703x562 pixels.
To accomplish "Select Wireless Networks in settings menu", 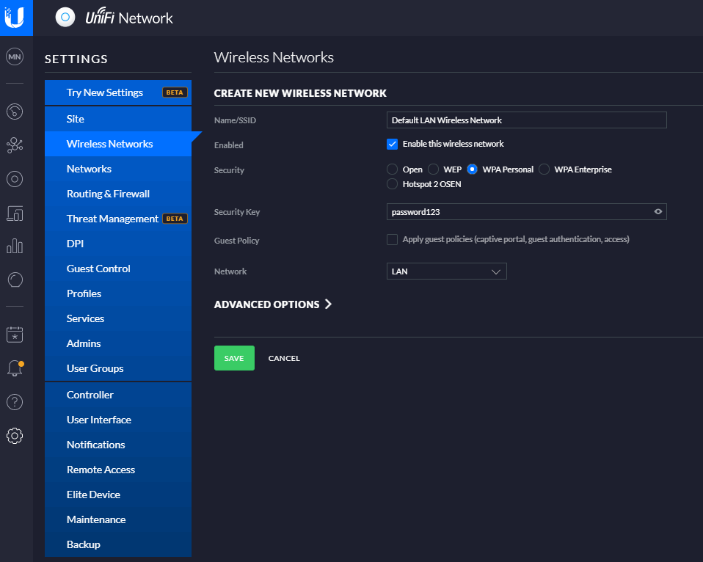I will 118,144.
